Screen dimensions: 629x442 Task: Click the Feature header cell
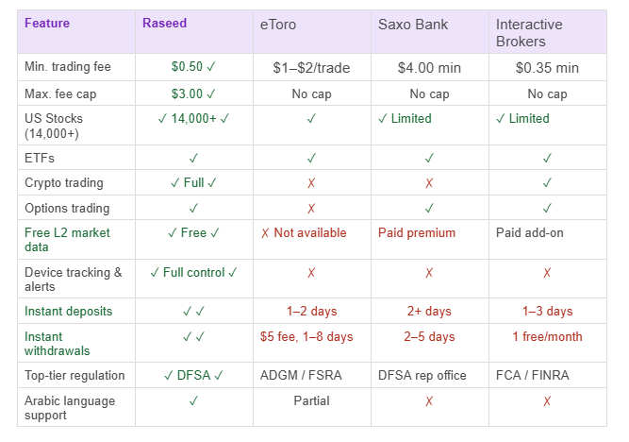[x=46, y=23]
